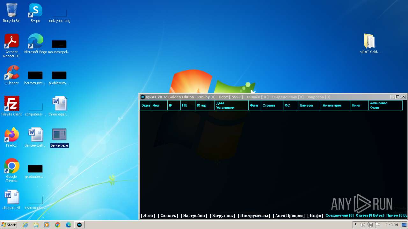The width and height of the screenshot is (408, 229).
Task: Click the taskbar clock showing 2:40 PM
Action: coord(391,225)
